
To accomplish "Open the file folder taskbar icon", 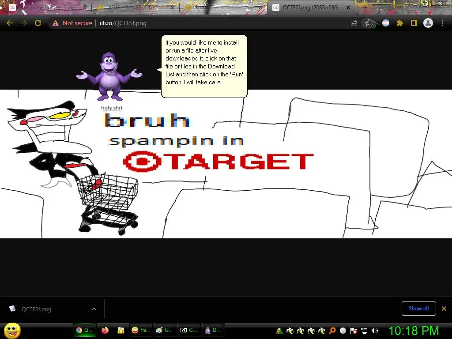I will [x=121, y=330].
